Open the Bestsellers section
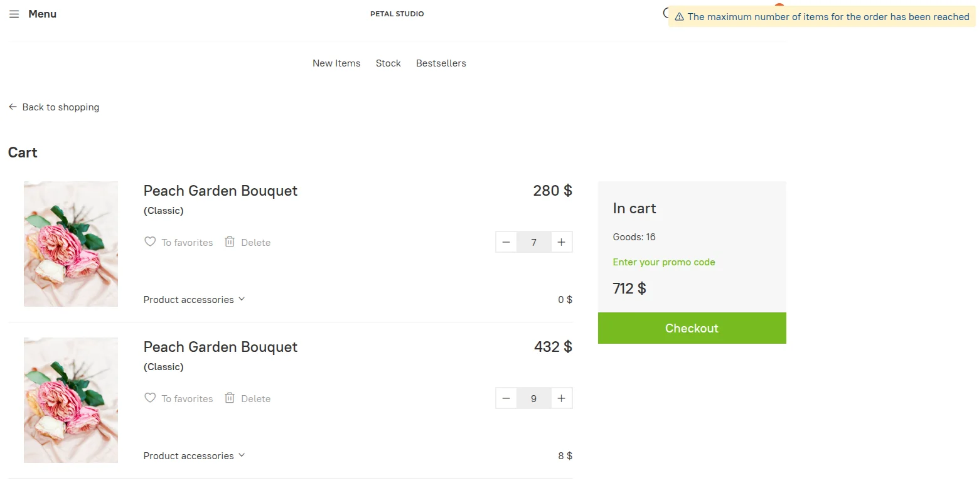Viewport: 979px width, 483px height. (x=441, y=63)
